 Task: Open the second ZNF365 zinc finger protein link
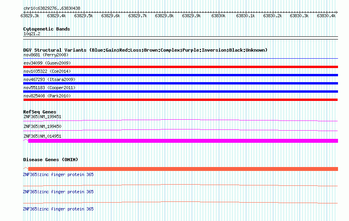(58, 192)
